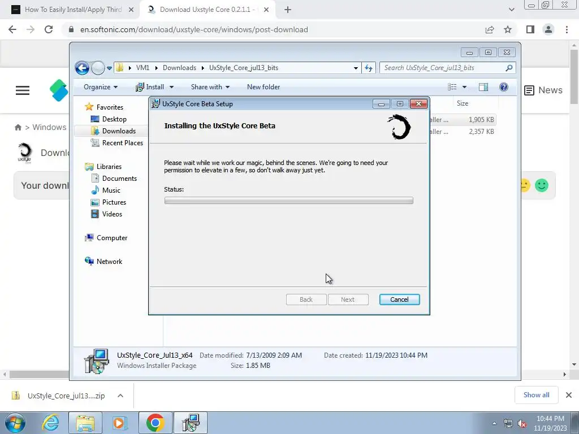Viewport: 579px width, 434px height.
Task: Click Install in Explorer toolbar
Action: [150, 87]
